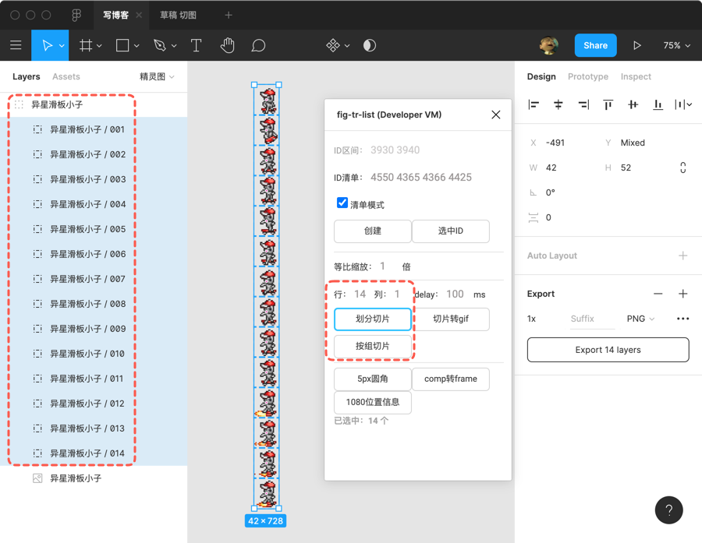The image size is (702, 543).
Task: Switch to the Prototype tab
Action: coord(588,77)
